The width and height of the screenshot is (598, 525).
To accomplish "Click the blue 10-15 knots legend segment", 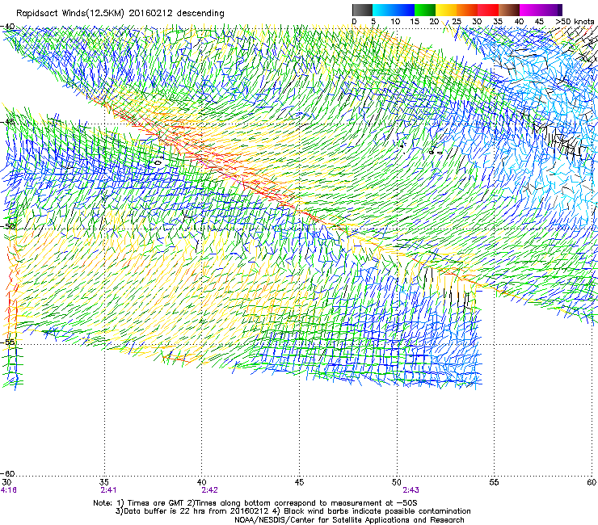I will tap(404, 10).
